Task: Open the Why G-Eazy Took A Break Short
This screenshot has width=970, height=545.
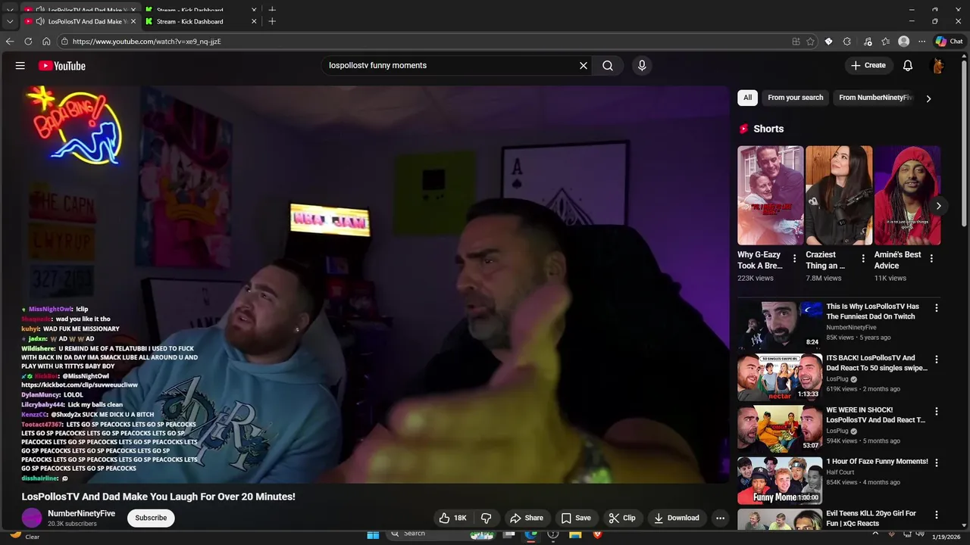Action: click(x=770, y=195)
